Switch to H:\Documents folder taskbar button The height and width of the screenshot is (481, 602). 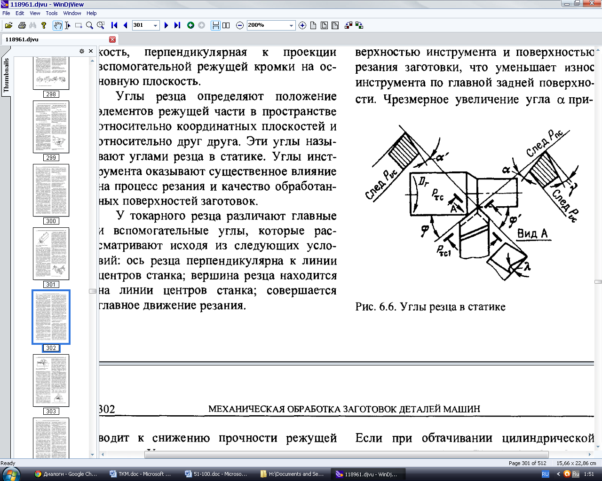292,474
